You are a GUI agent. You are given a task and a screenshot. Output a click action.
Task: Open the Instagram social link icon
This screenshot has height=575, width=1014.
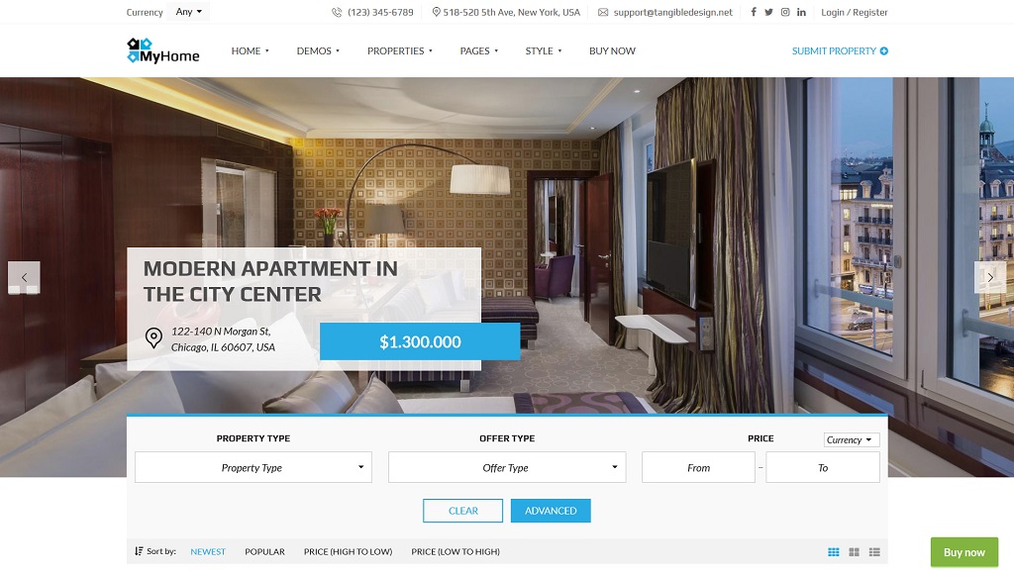[785, 12]
